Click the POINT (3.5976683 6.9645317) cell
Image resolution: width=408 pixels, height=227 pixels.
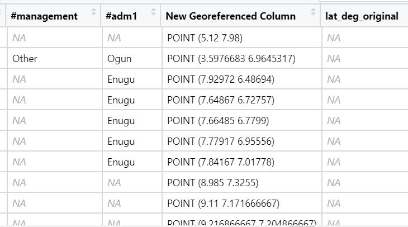click(231, 59)
